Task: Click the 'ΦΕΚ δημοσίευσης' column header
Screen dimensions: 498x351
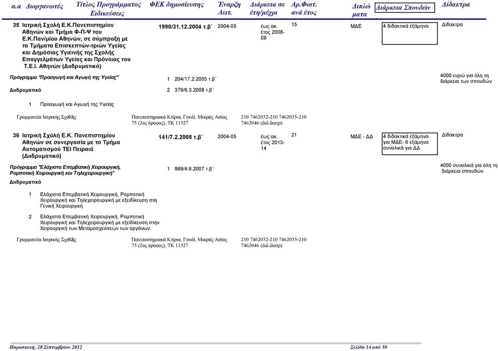Action: click(x=177, y=5)
